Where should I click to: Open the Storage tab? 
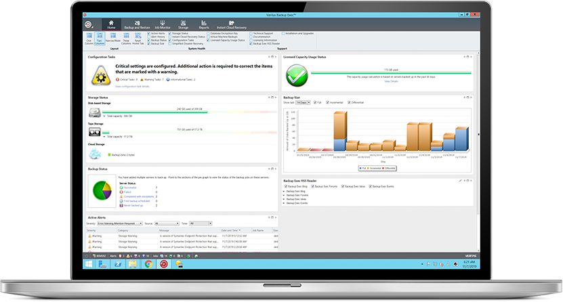183,25
